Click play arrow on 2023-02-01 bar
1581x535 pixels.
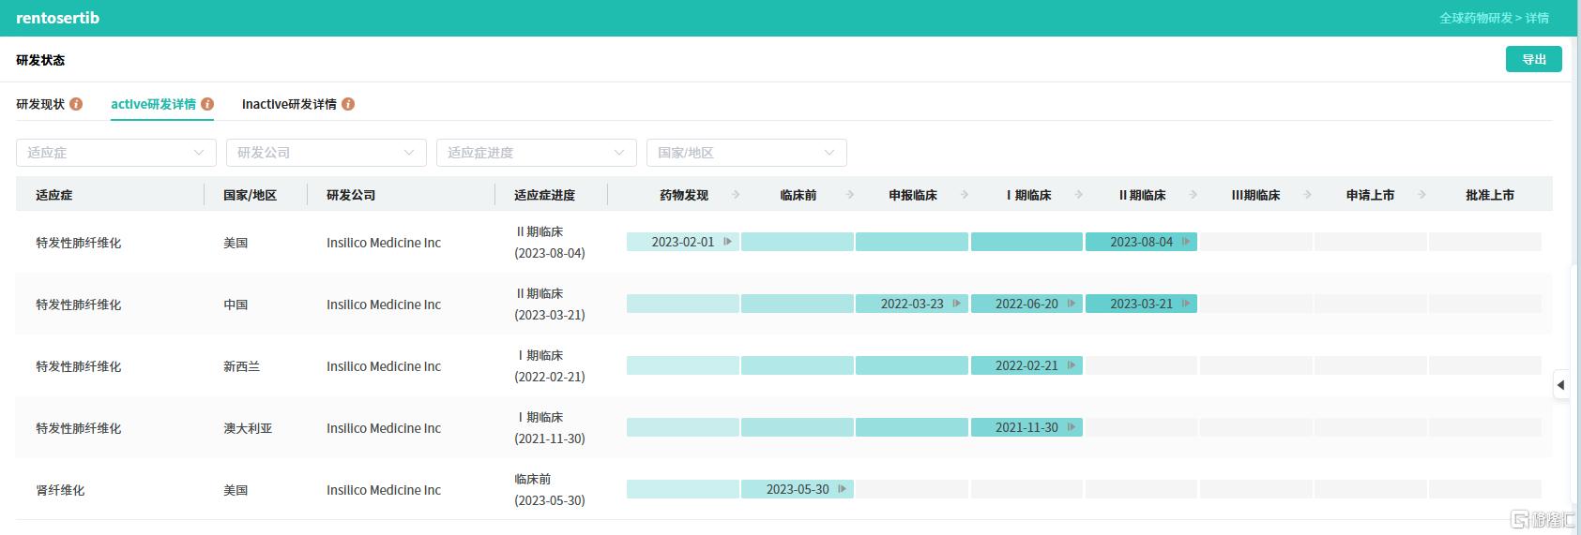pyautogui.click(x=727, y=242)
